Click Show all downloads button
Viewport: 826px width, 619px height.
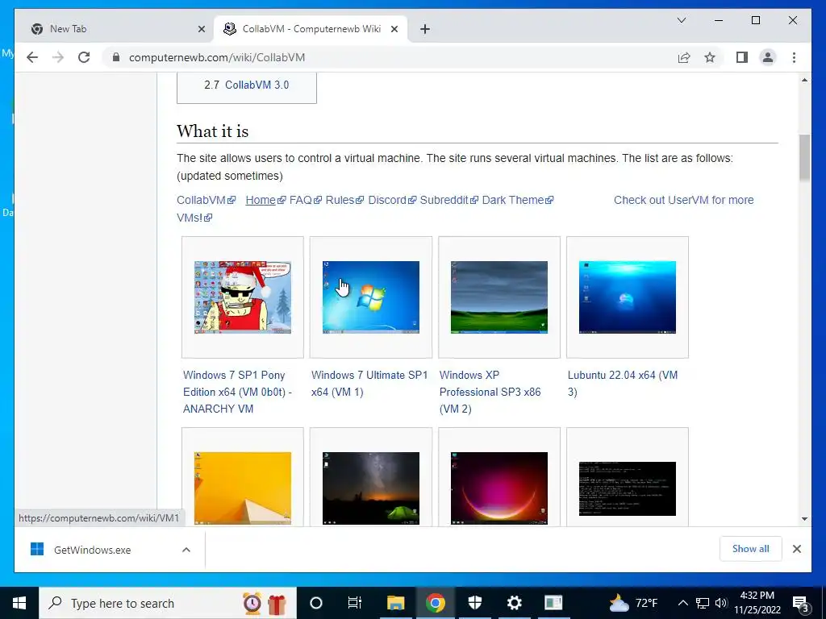(751, 548)
